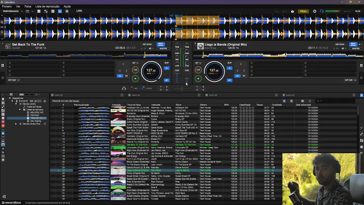Click the CUE button on deck 2

[x=198, y=70]
